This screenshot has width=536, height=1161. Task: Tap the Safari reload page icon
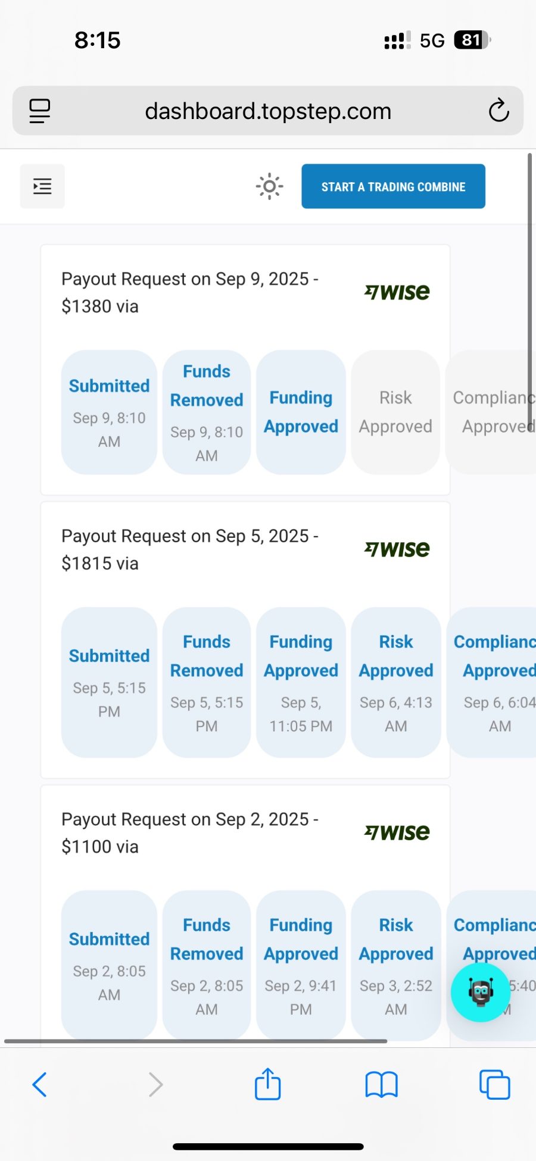tap(498, 111)
